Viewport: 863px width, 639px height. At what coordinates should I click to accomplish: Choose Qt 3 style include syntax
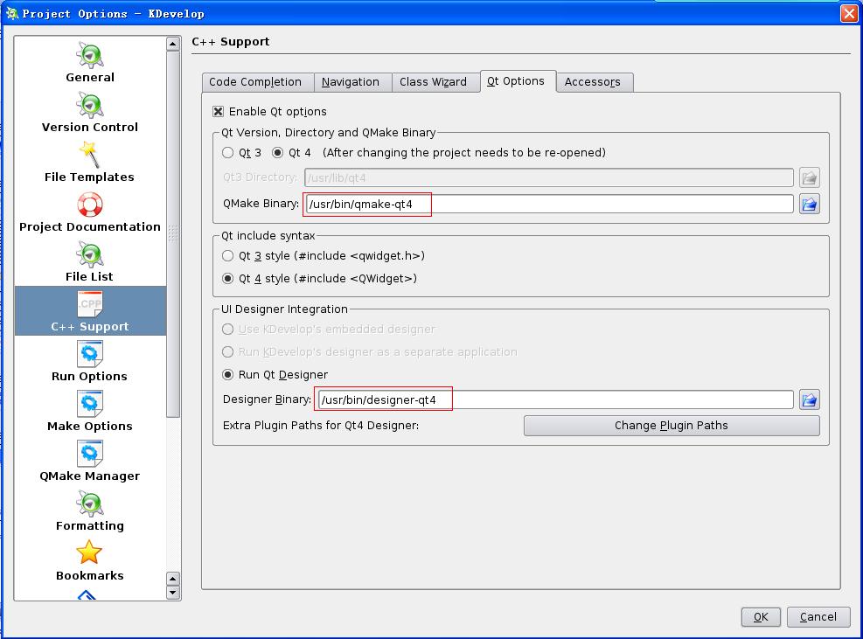pos(228,256)
